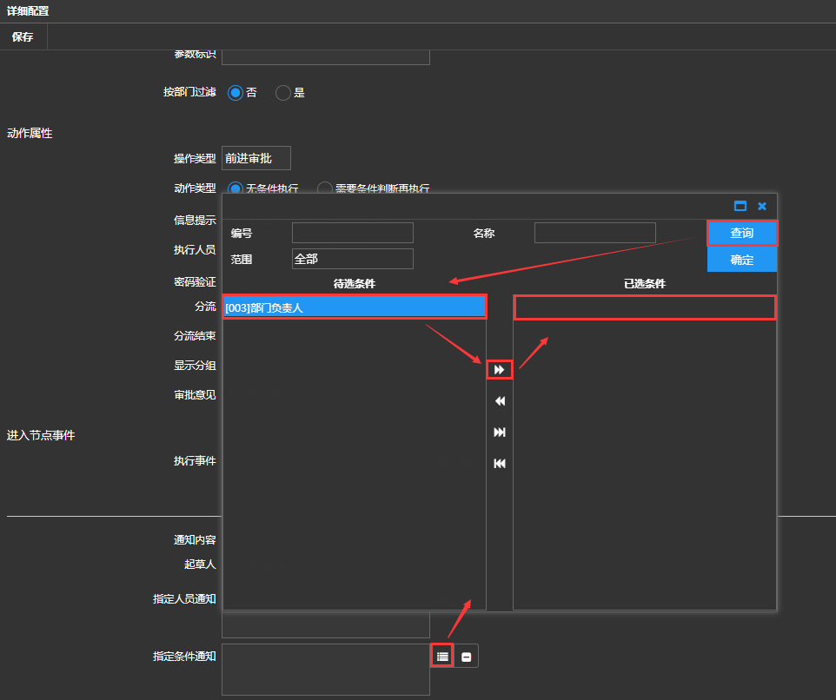Close the condition selection dialog

click(762, 206)
